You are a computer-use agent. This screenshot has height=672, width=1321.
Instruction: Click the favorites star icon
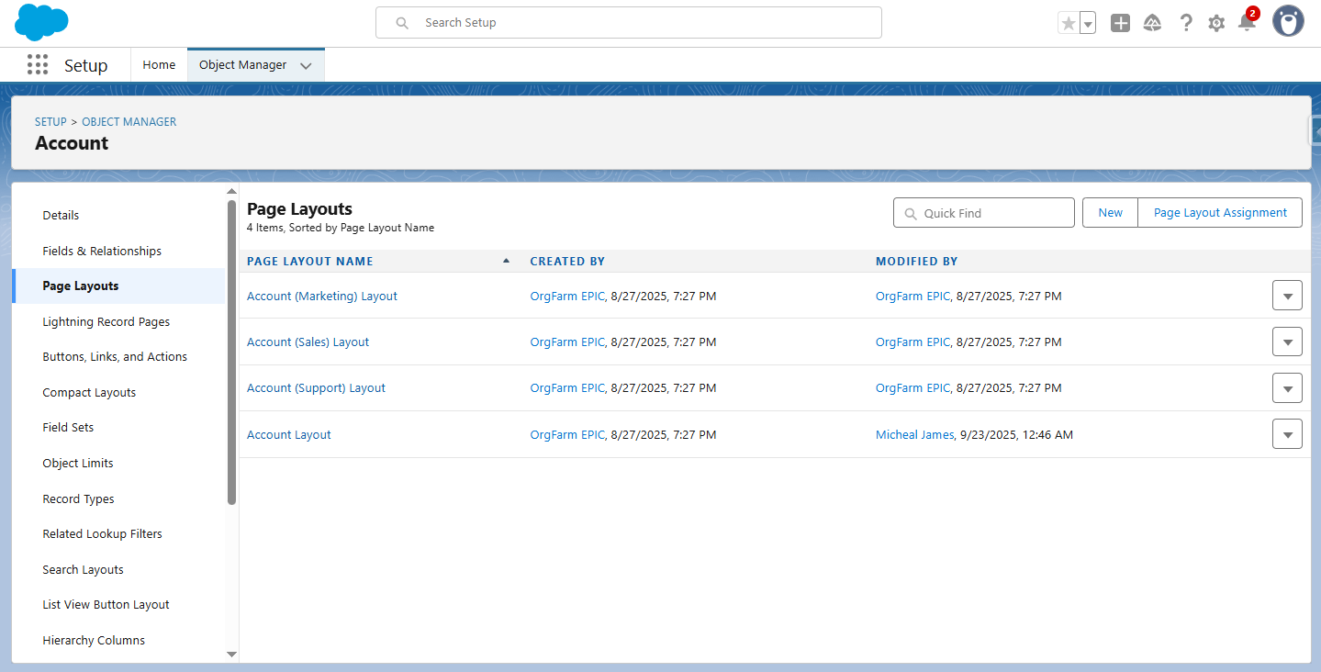(x=1068, y=23)
